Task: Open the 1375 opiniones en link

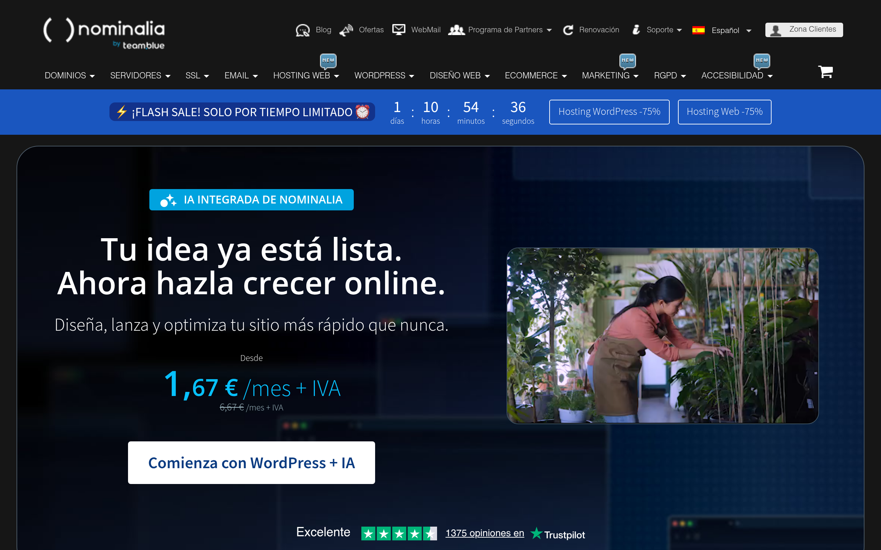Action: pos(485,533)
